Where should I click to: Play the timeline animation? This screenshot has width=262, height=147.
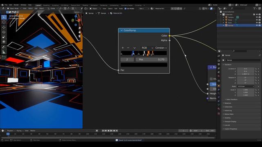pos(111,131)
